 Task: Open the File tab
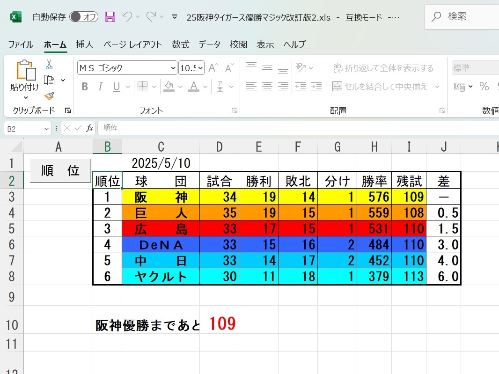(x=21, y=44)
